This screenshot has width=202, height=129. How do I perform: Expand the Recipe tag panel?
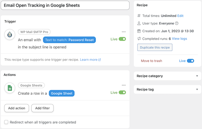(x=167, y=89)
